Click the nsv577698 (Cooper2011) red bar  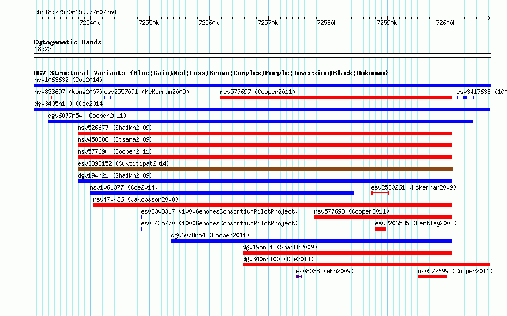pos(383,217)
